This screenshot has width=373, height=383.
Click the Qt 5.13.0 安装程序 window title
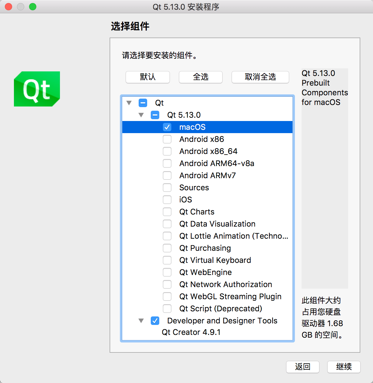click(x=186, y=7)
